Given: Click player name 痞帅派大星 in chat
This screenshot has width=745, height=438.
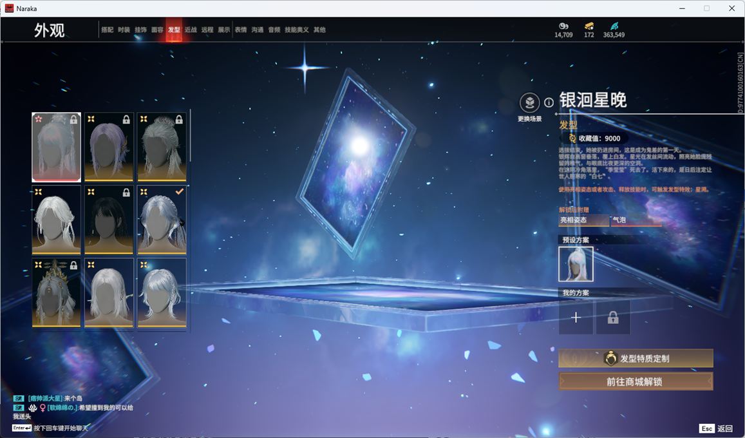Looking at the screenshot, I should coord(46,398).
